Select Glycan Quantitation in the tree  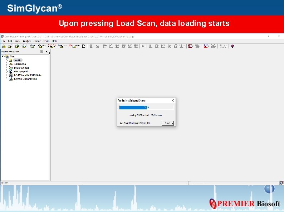[x=25, y=79]
